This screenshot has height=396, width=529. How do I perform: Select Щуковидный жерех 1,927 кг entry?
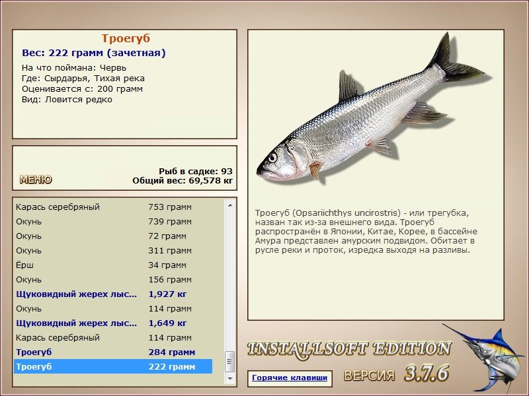tap(113, 294)
